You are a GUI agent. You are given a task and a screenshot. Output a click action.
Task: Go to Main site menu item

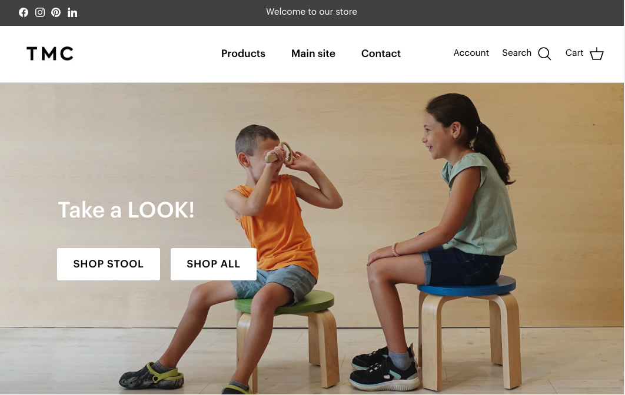(313, 53)
